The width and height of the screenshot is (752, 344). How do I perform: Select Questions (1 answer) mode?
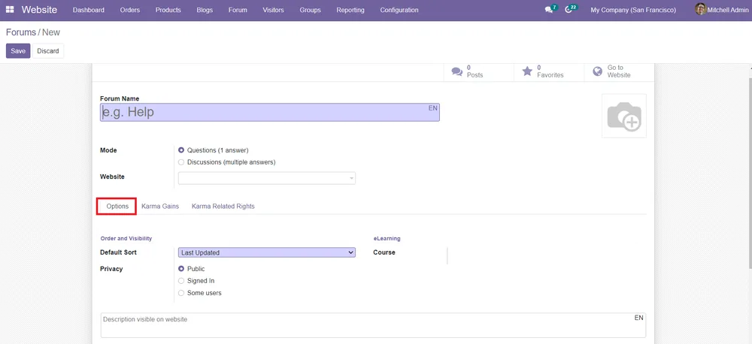180,150
